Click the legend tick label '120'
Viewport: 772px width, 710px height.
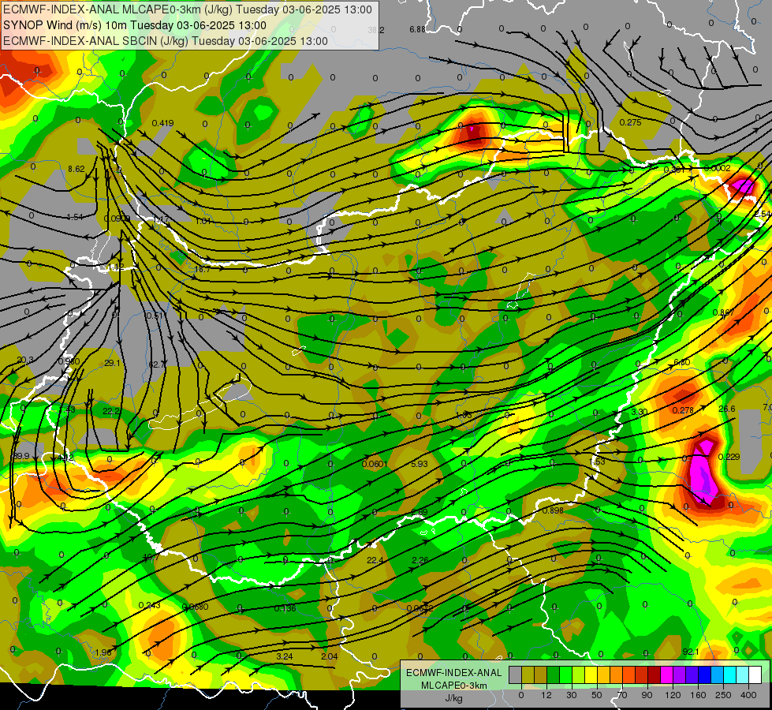tap(673, 695)
